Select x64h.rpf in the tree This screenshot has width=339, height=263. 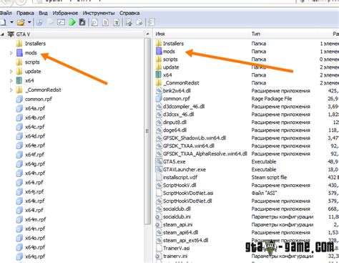35,173
